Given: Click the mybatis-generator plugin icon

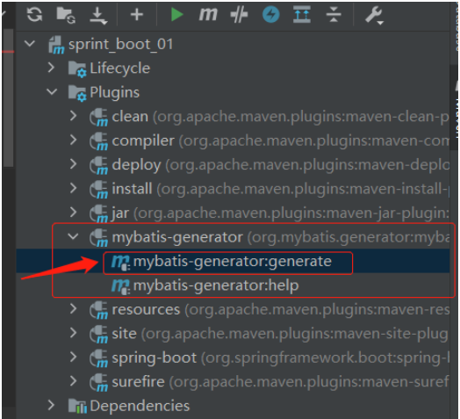Looking at the screenshot, I should 98,237.
